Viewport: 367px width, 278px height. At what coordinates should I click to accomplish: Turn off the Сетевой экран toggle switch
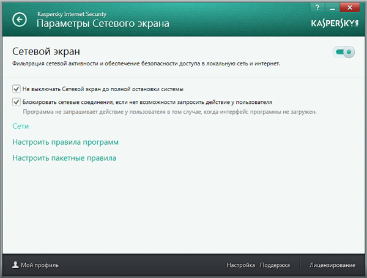click(344, 53)
